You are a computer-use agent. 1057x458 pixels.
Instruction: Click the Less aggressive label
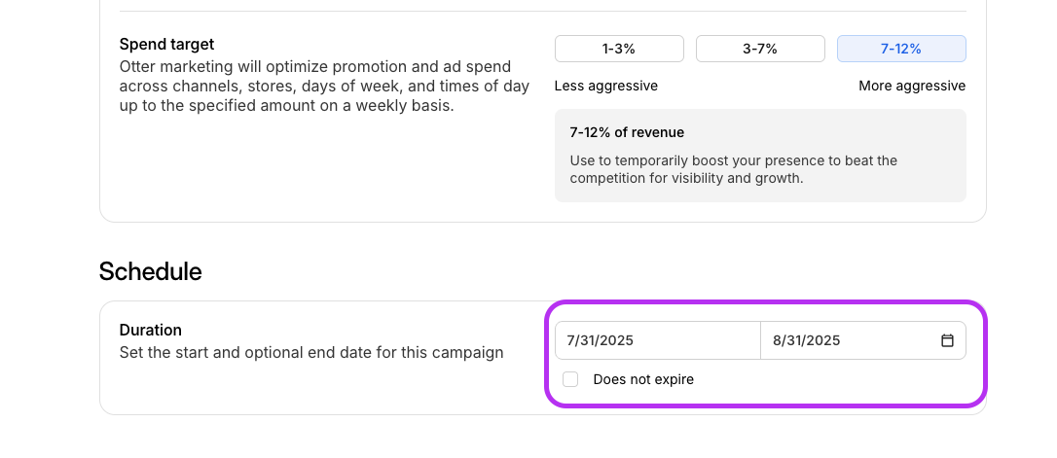606,86
